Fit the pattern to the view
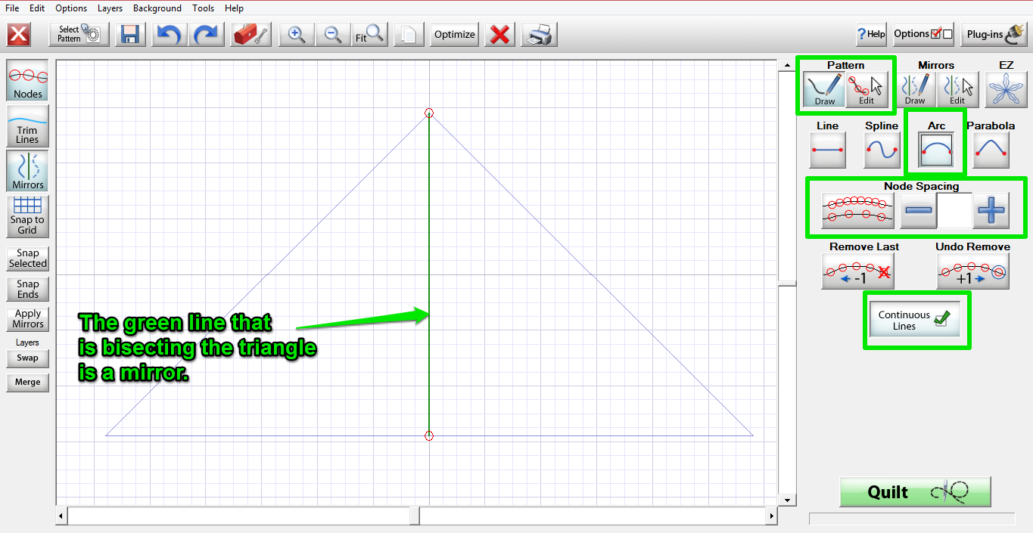Image resolution: width=1033 pixels, height=533 pixels. click(369, 34)
